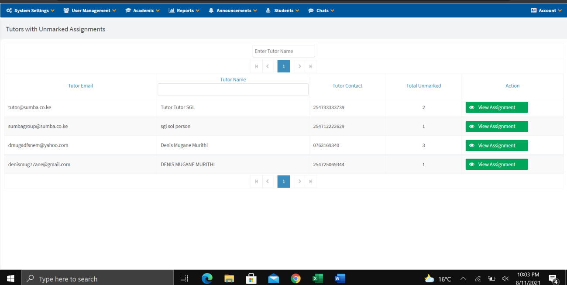Open Microsoft Excel from the taskbar
This screenshot has height=285, width=567.
click(x=318, y=278)
